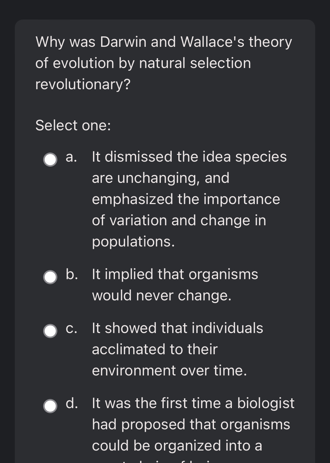
Task: Tap answer line "It dismissed the idea species"
Action: click(189, 157)
